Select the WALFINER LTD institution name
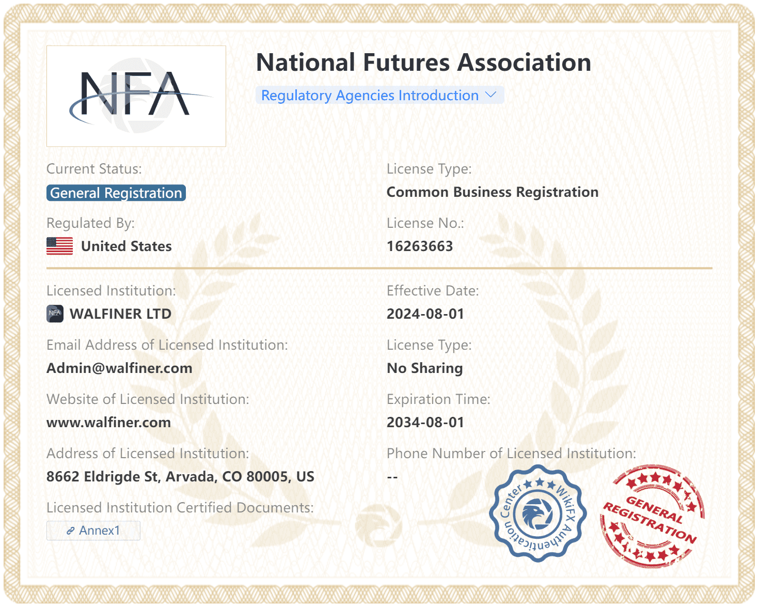The width and height of the screenshot is (759, 608). (120, 314)
